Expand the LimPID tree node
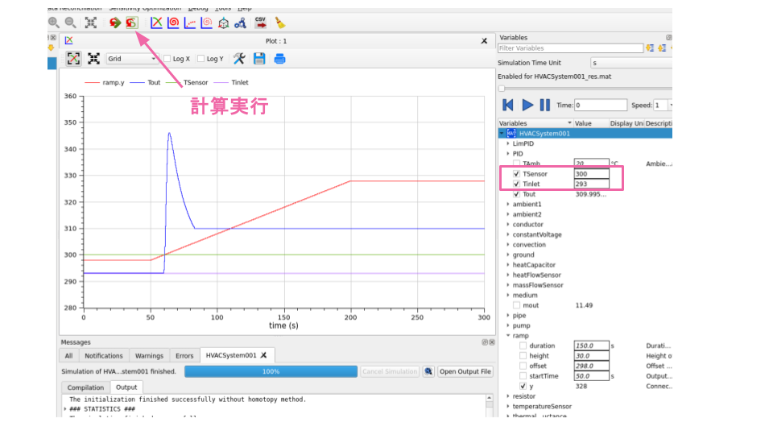The width and height of the screenshot is (773, 435). (x=508, y=143)
